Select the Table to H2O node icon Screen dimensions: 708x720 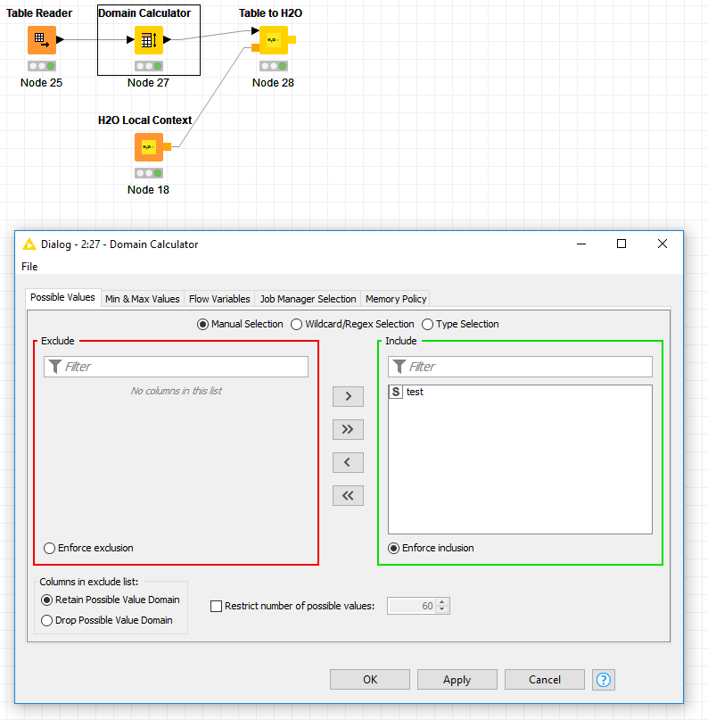click(x=273, y=40)
